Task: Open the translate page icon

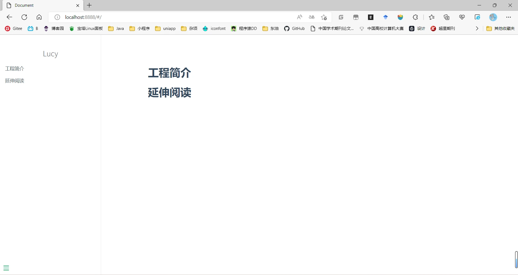Action: [x=312, y=17]
